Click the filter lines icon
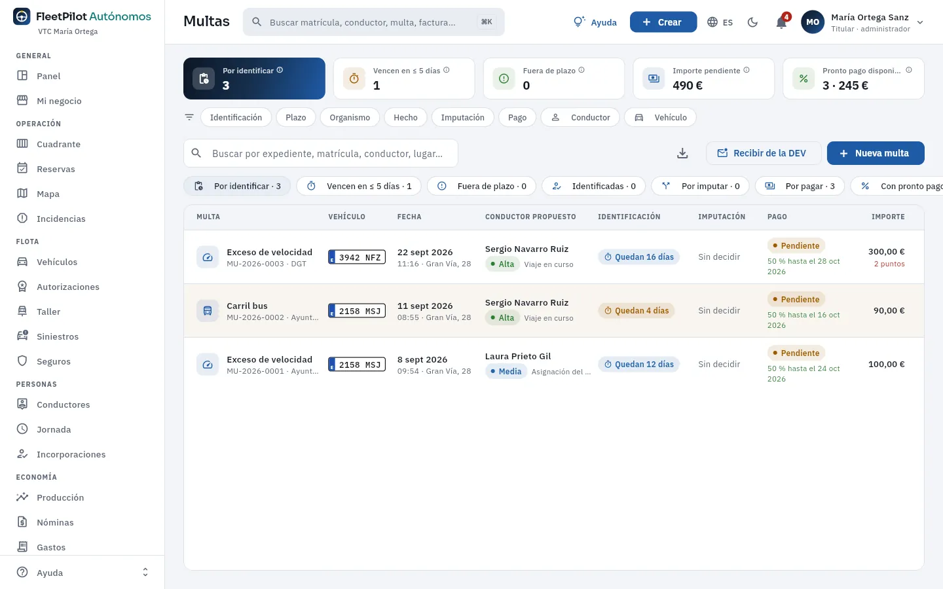Viewport: 943px width, 589px height. click(x=189, y=117)
